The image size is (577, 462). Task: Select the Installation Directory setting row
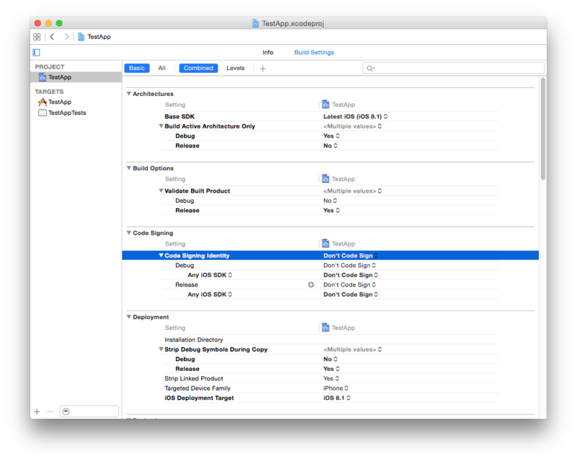[x=330, y=340]
